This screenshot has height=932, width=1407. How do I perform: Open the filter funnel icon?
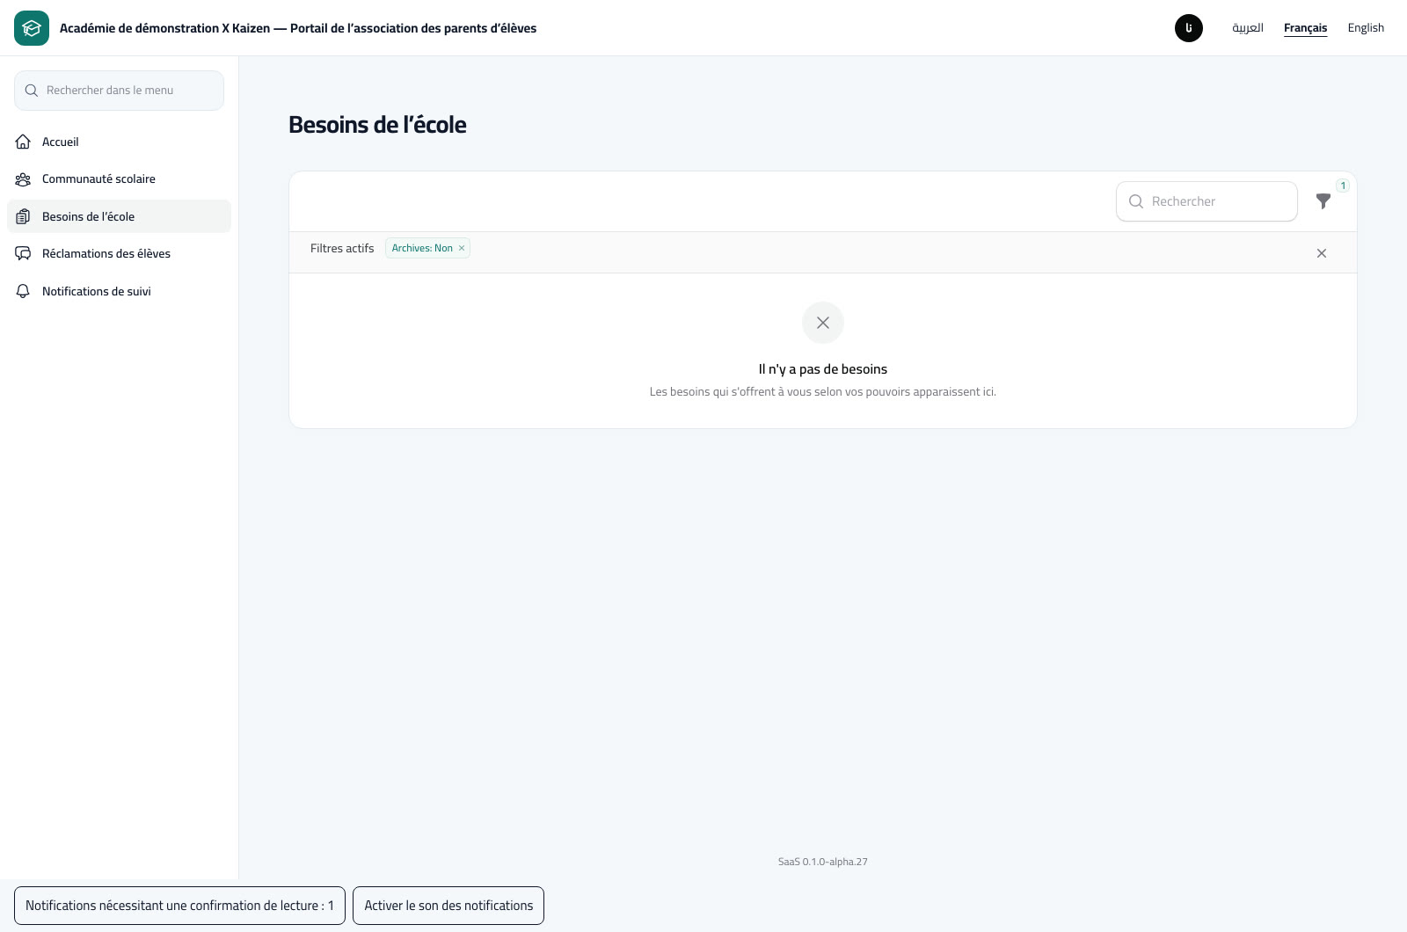coord(1323,201)
